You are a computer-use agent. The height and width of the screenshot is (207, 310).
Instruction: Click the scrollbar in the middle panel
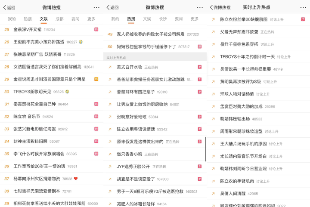(205, 149)
